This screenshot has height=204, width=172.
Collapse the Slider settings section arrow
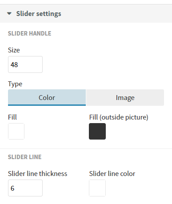(9, 14)
